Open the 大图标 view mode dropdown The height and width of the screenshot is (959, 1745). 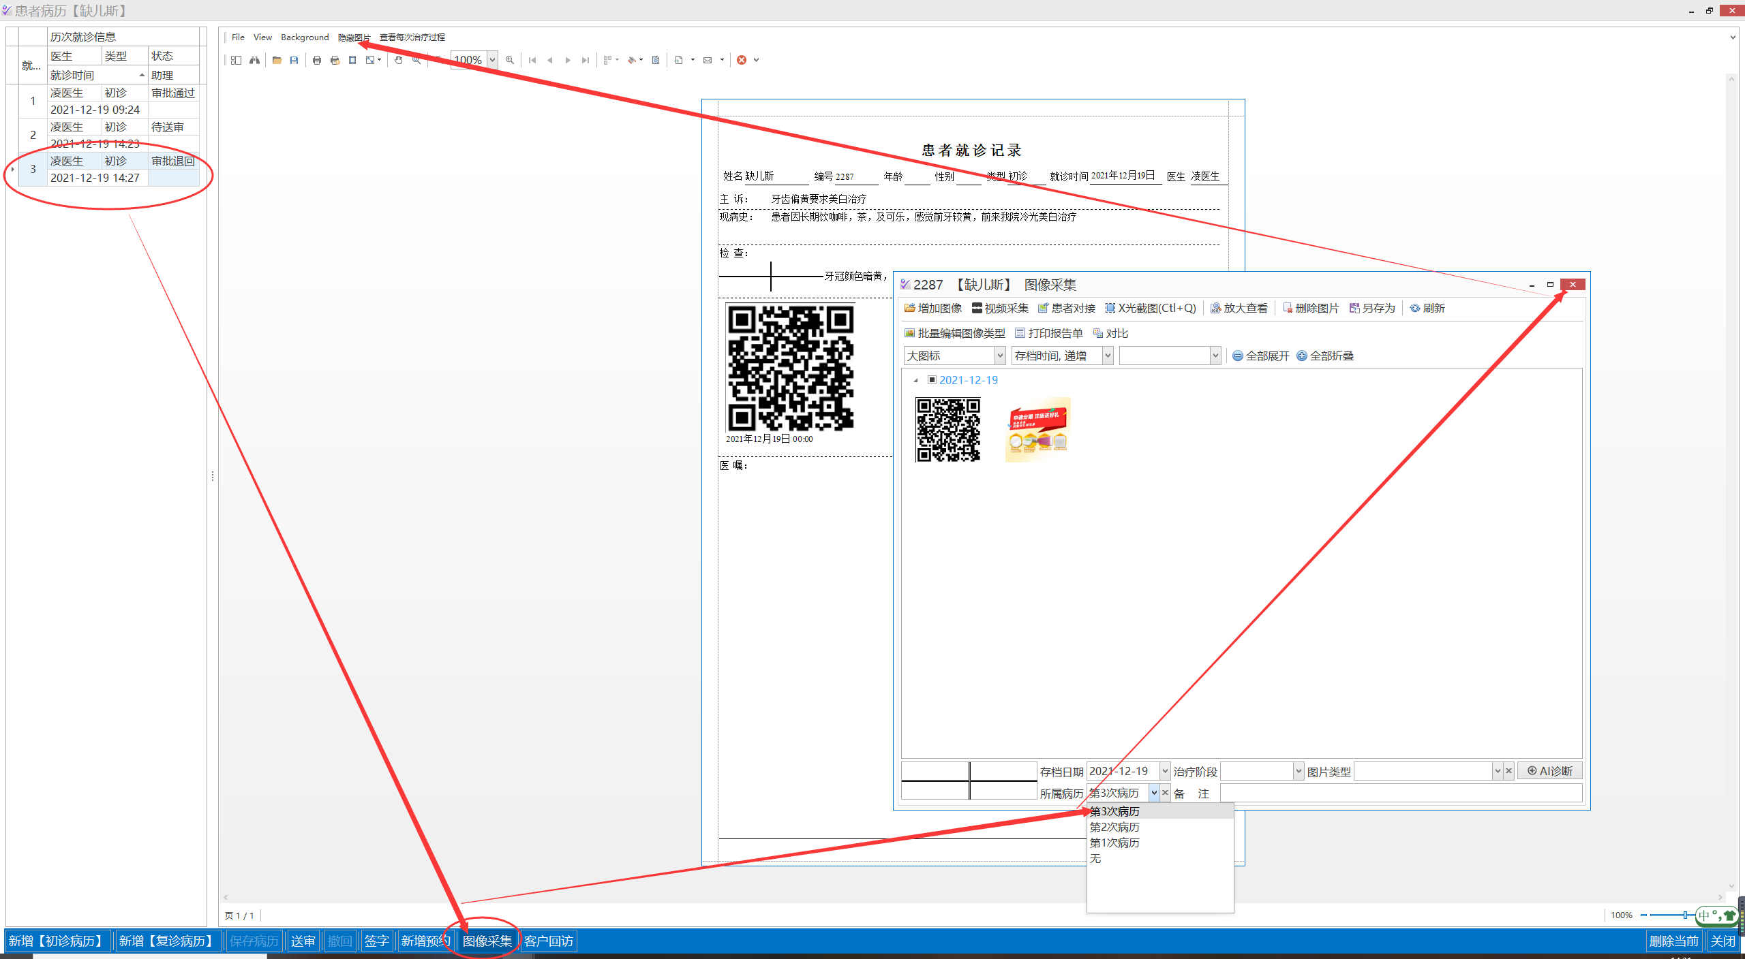tap(1000, 356)
